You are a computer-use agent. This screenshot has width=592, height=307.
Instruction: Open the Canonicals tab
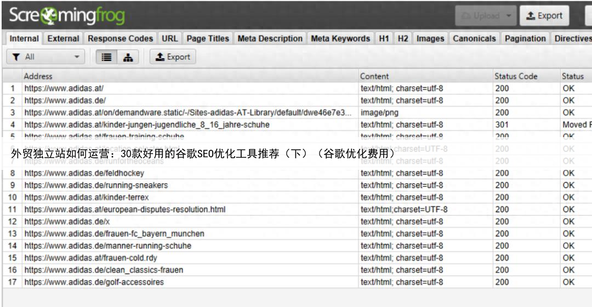coord(474,39)
